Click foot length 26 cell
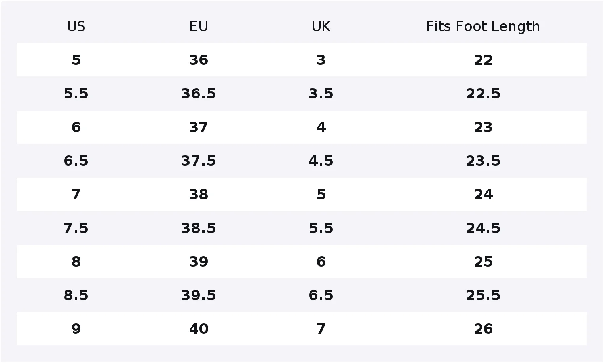Viewport: 604px width, 363px height. (483, 329)
